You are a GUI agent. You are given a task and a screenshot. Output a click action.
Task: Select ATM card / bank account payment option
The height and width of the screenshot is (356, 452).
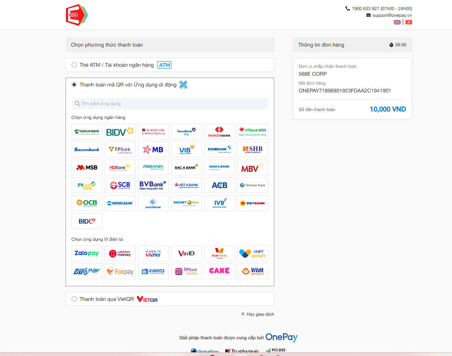click(x=74, y=65)
